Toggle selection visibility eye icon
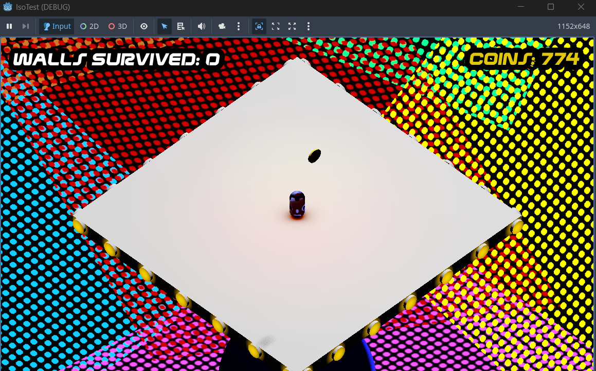 click(x=143, y=26)
